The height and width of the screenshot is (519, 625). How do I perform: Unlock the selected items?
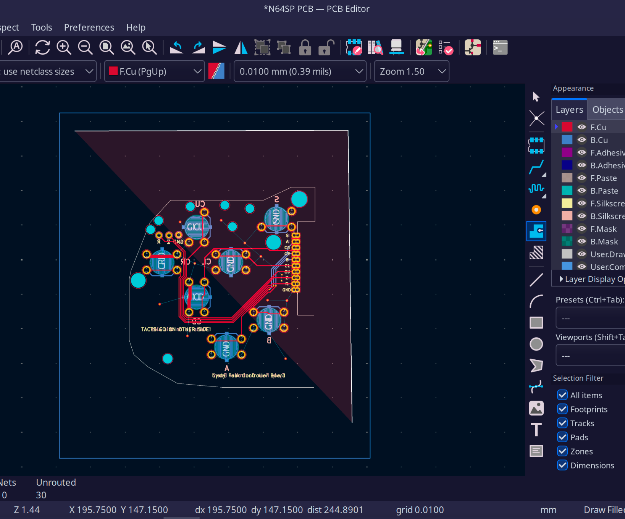coord(326,47)
